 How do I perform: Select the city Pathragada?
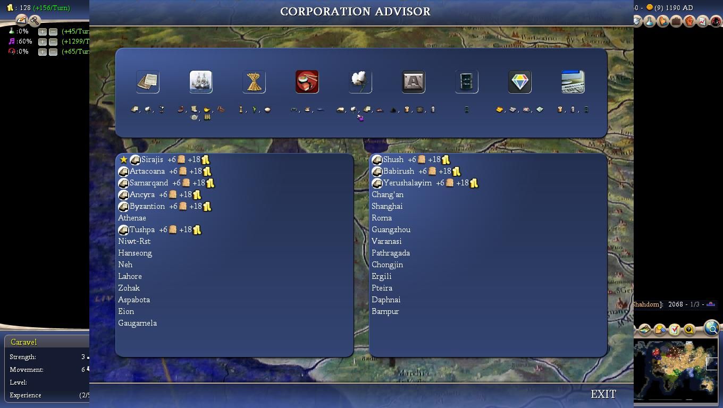(391, 253)
